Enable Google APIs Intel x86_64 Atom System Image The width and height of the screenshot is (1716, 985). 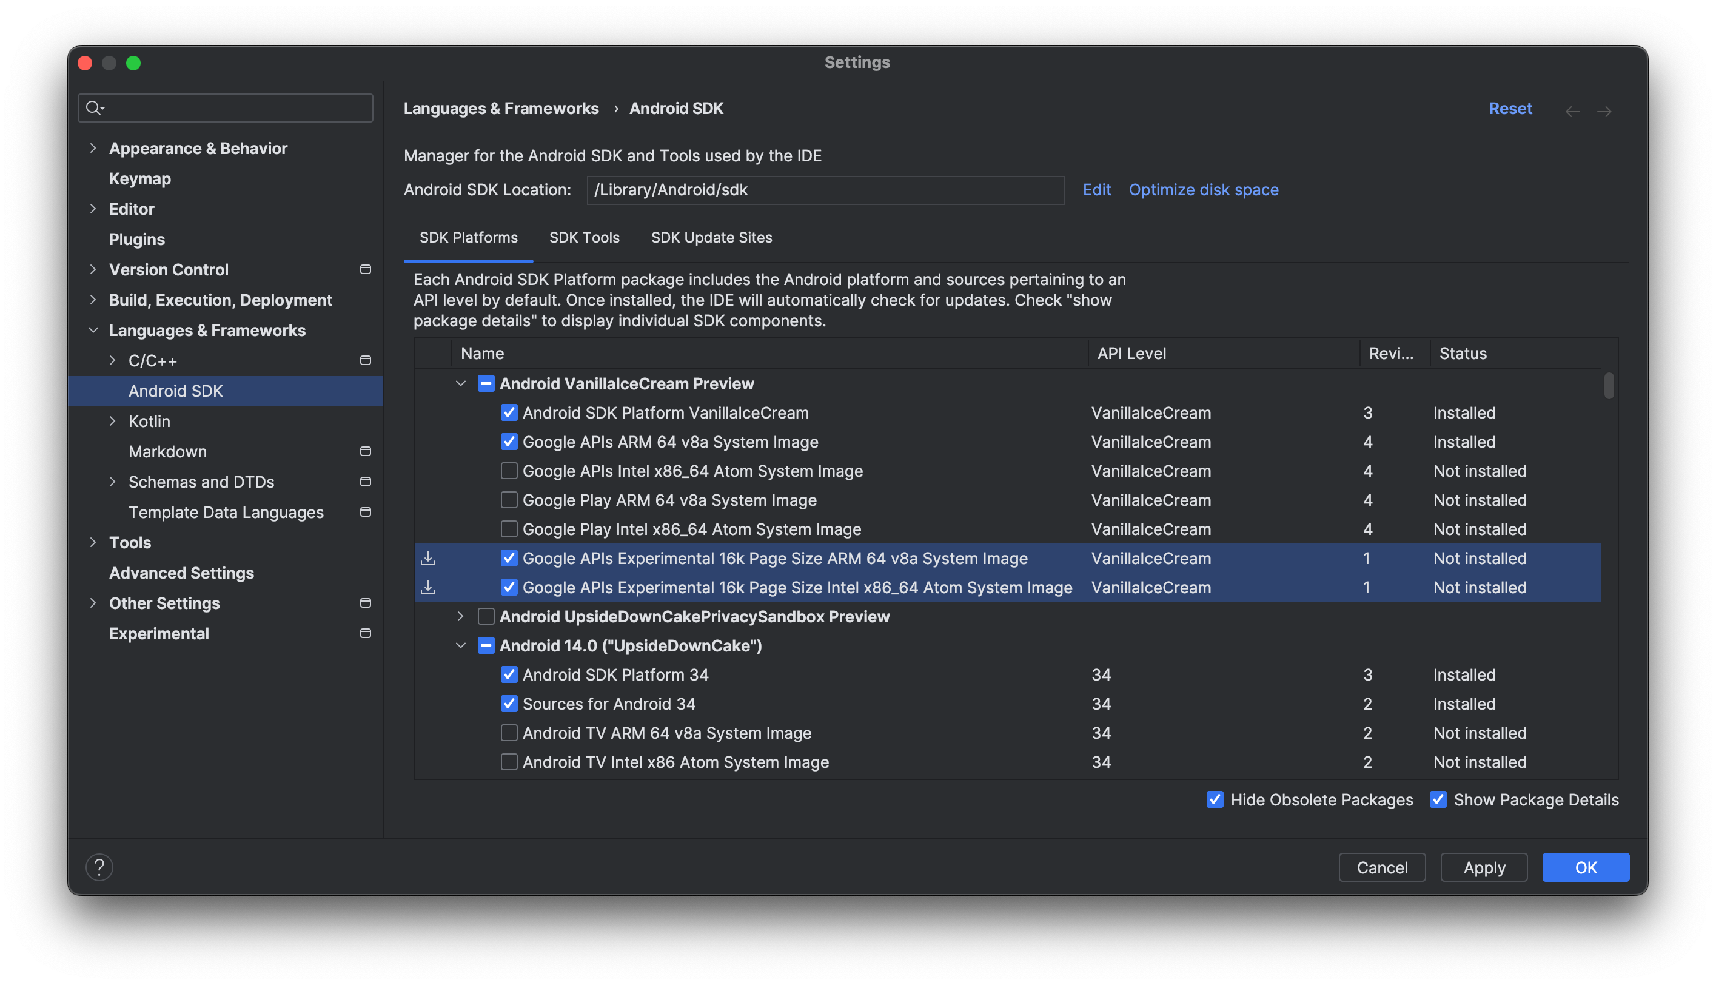(x=508, y=470)
